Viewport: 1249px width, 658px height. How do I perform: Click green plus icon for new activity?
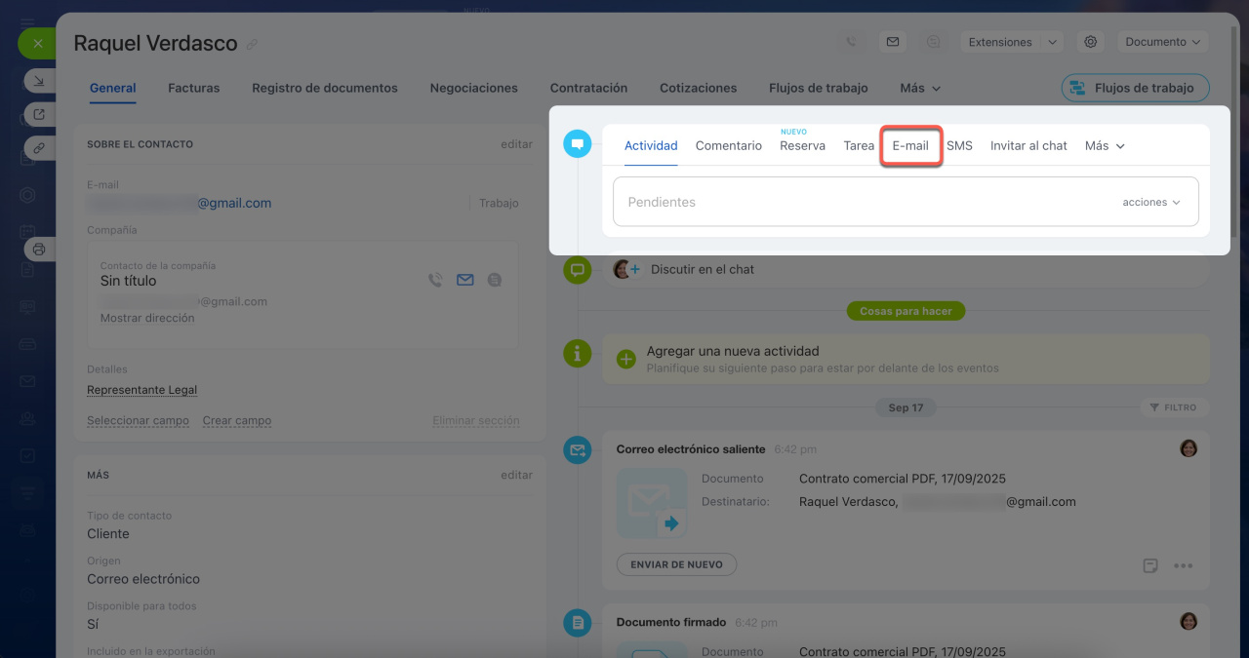pos(626,359)
